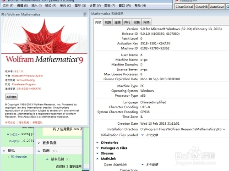Image resolution: width=229 pixels, height=171 pixels.
Task: Switch to the 连接 tab
Action: pyautogui.click(x=117, y=22)
